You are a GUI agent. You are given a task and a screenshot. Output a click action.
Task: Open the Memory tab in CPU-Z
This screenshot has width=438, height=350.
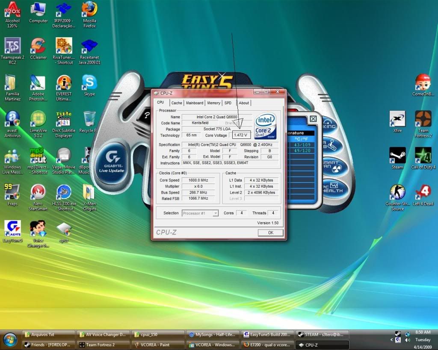pos(214,103)
